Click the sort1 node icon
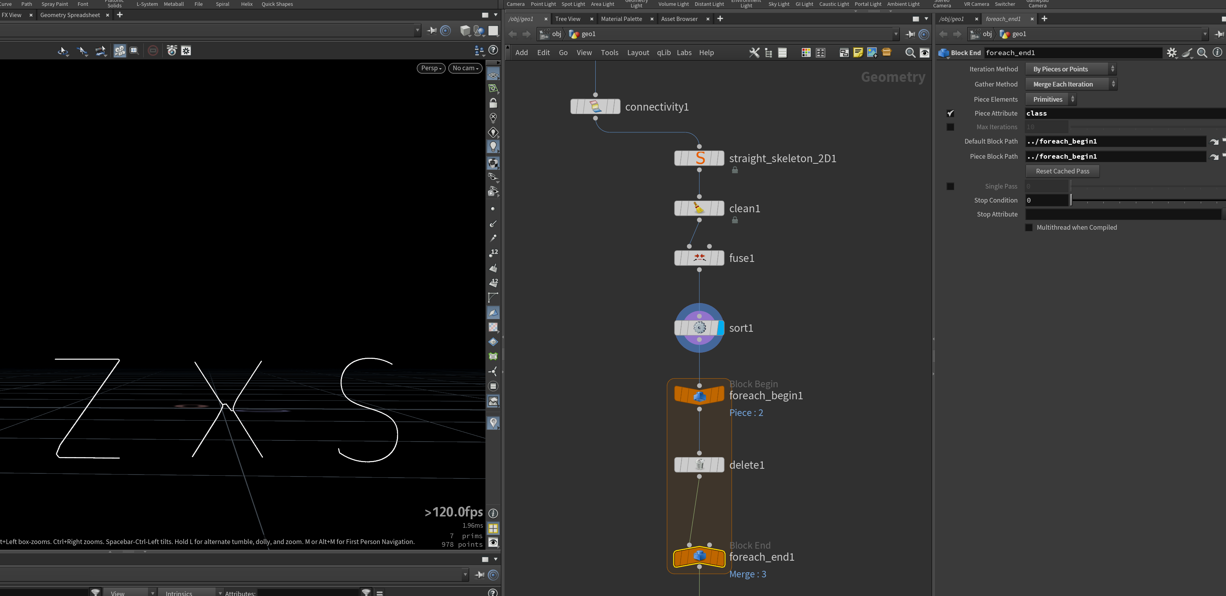This screenshot has width=1226, height=596. tap(699, 328)
